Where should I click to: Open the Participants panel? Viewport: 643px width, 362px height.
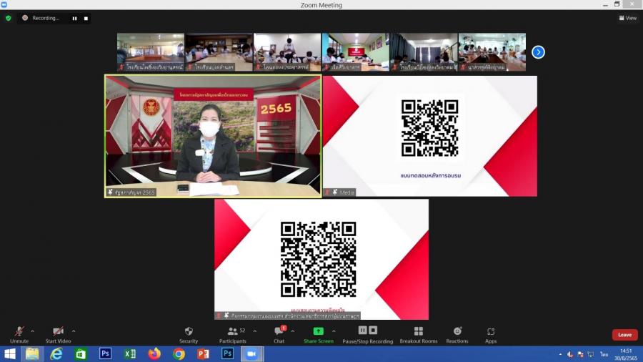[x=232, y=334]
